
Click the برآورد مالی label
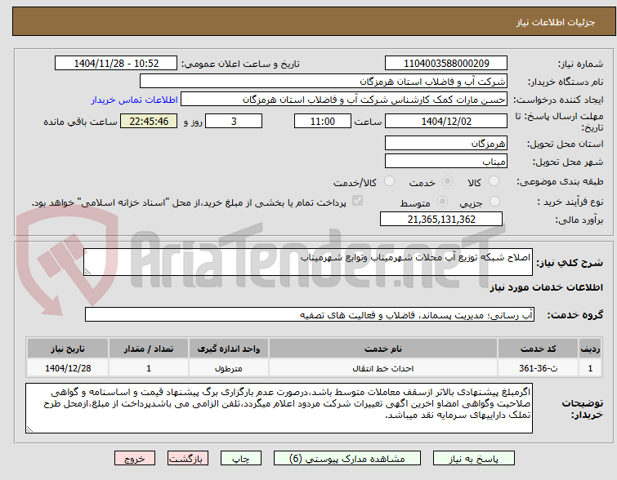pos(579,220)
